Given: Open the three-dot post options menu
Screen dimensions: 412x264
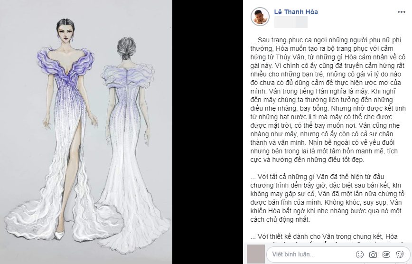Looking at the screenshot, I should (x=401, y=12).
